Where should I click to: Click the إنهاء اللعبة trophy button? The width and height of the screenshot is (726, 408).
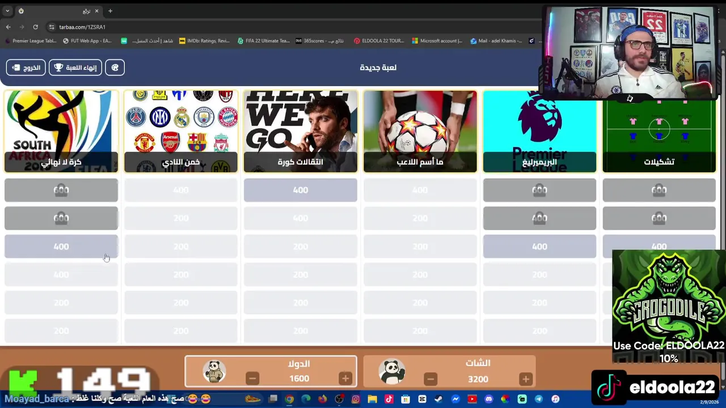coord(75,67)
